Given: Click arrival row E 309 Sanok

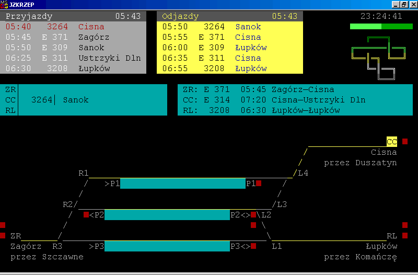Looking at the screenshot, I should pyautogui.click(x=73, y=48).
